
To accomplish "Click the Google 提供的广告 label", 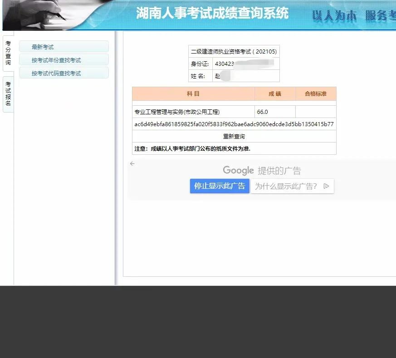I will click(263, 170).
